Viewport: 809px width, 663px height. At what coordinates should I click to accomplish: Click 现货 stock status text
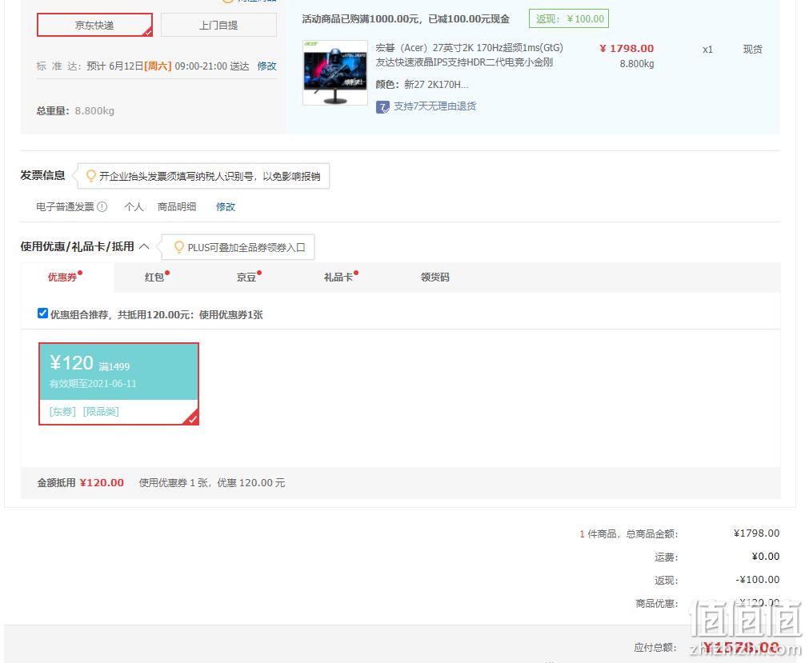[x=752, y=50]
